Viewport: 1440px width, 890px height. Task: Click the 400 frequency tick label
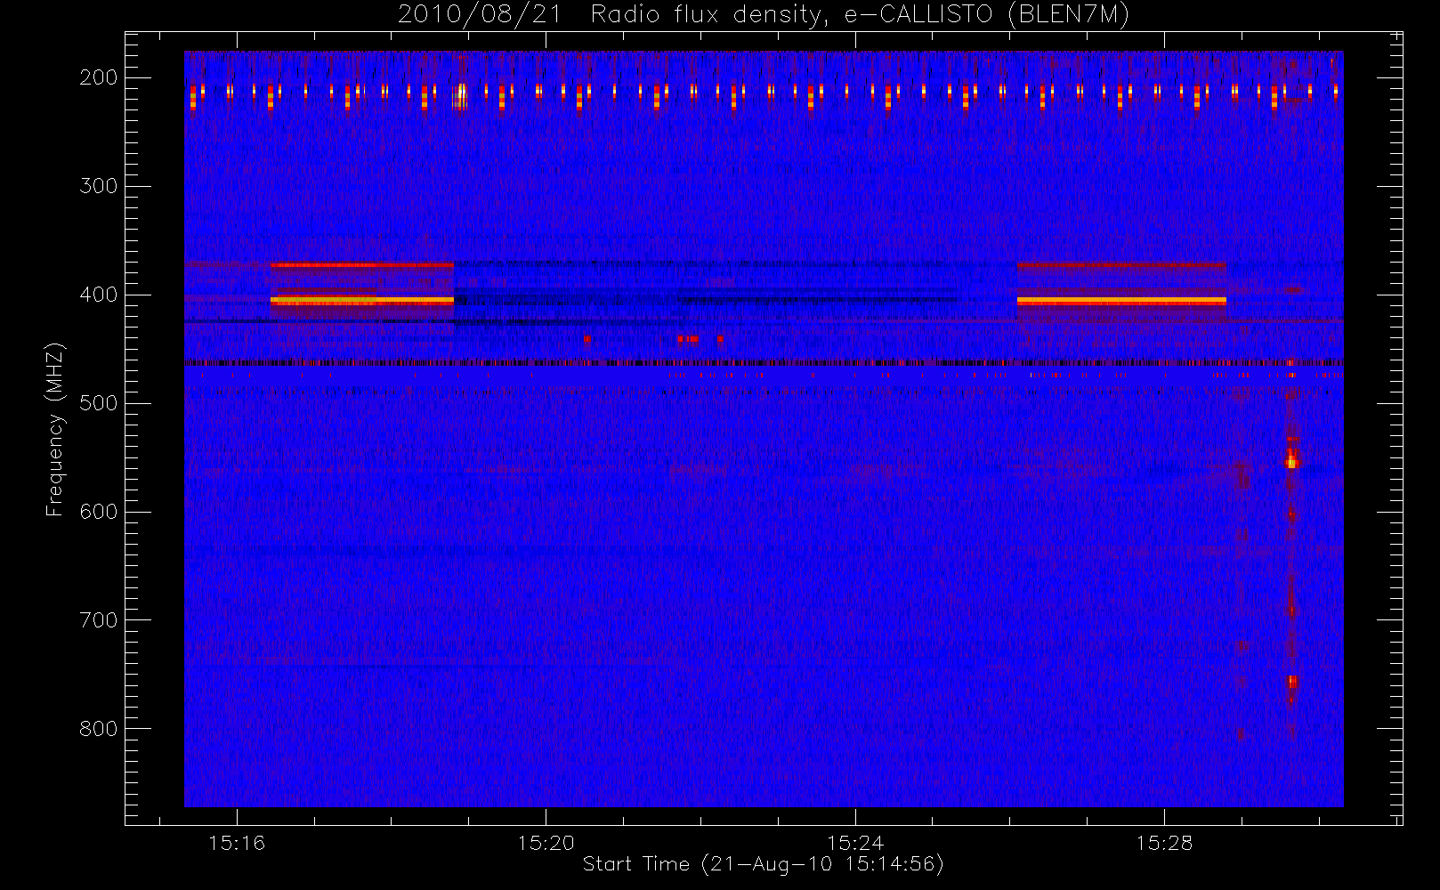tap(98, 295)
